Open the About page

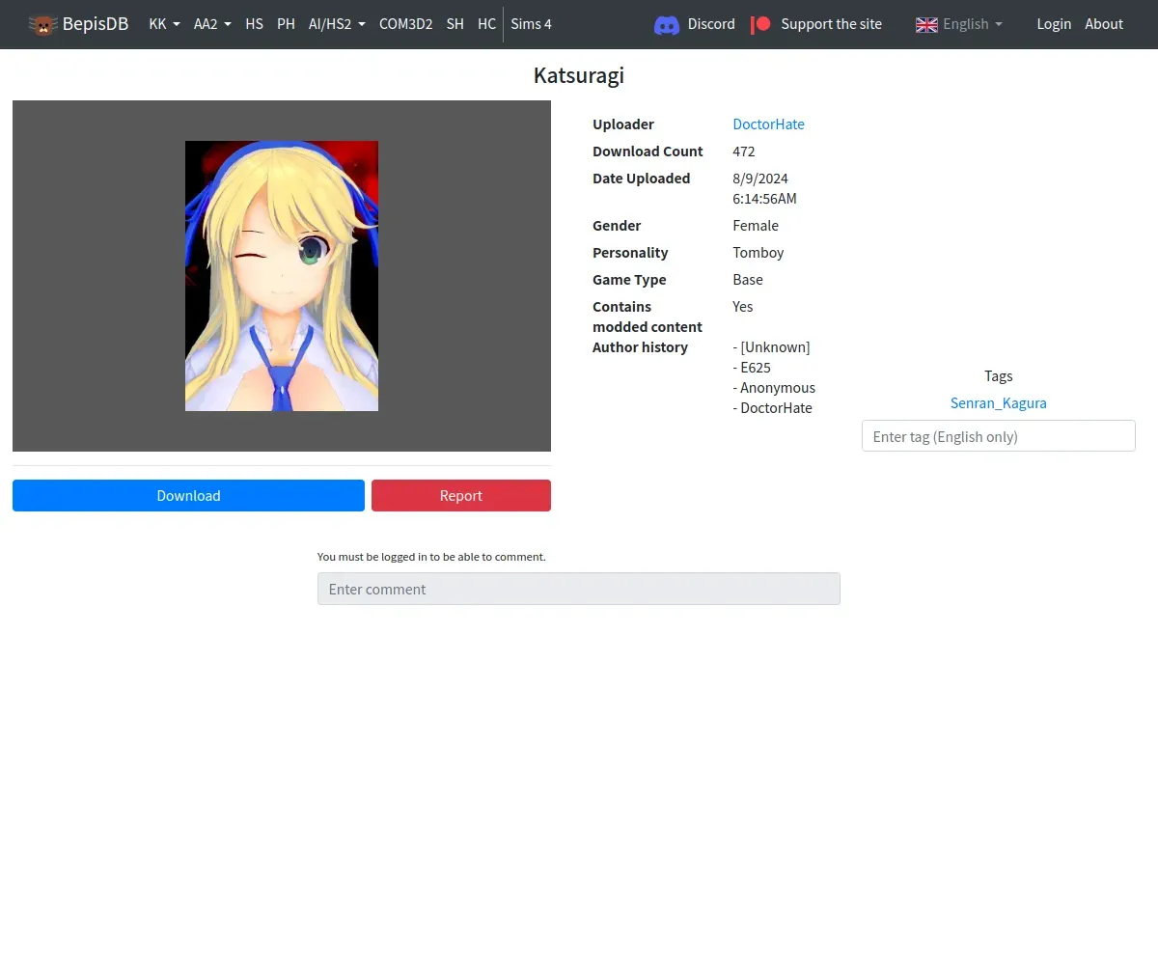(x=1104, y=24)
